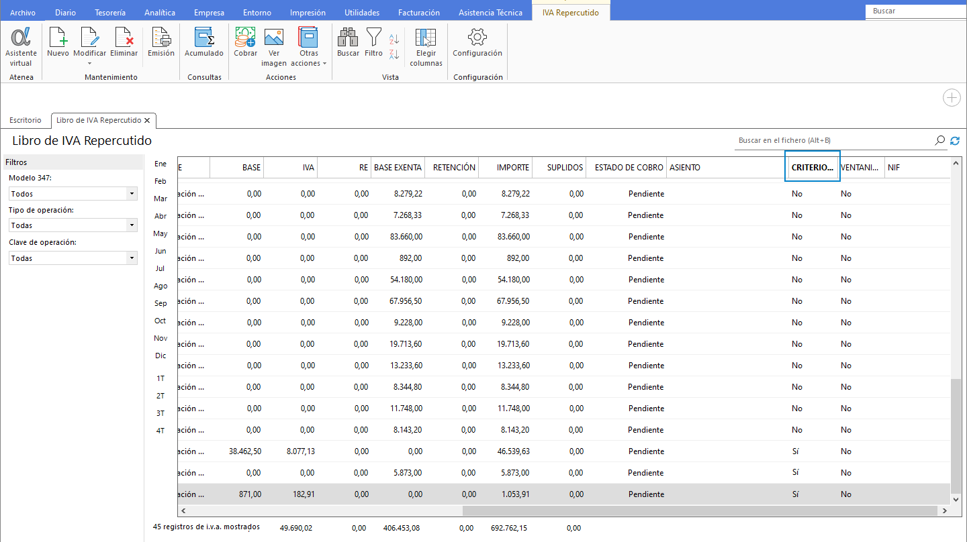Switch to the Analítica ribbon tab

point(160,13)
